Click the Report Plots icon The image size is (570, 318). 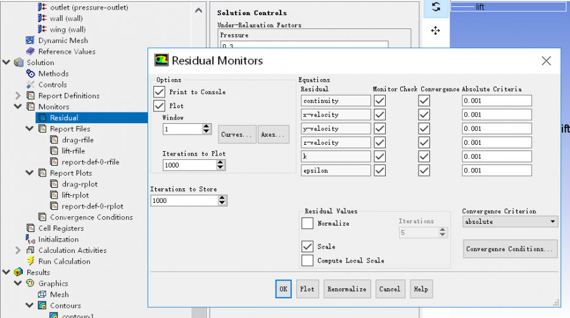coord(42,173)
